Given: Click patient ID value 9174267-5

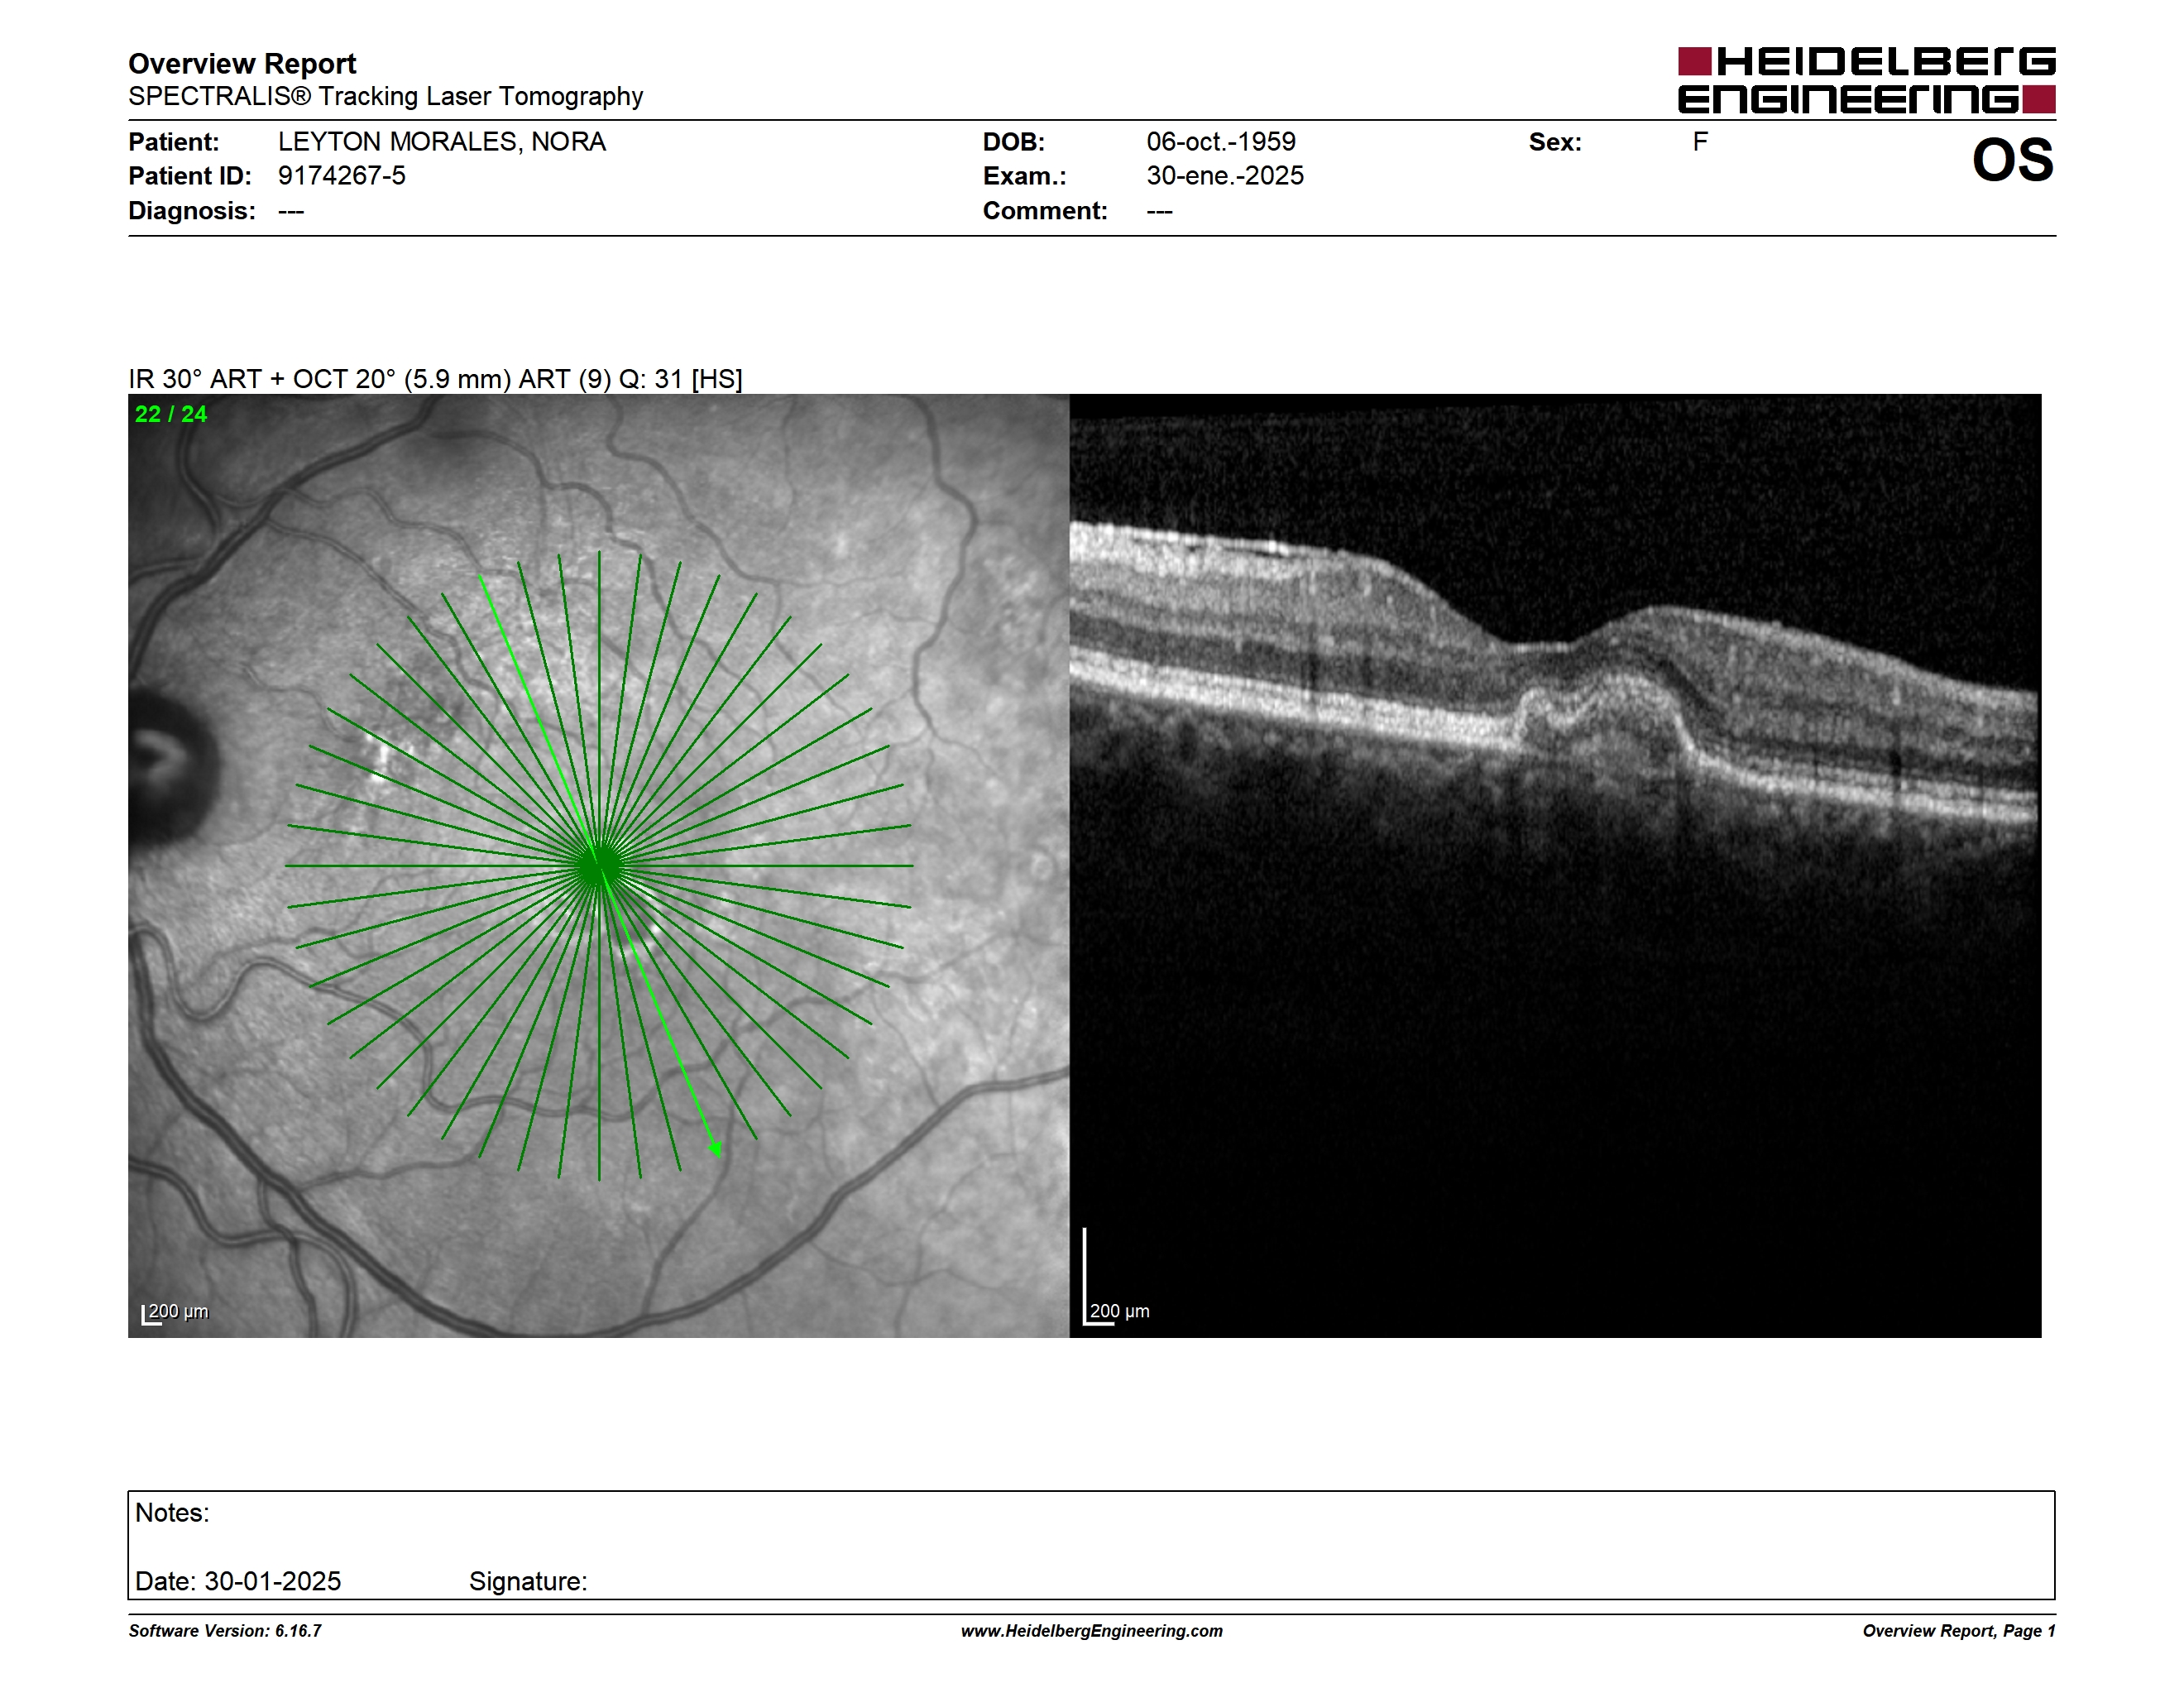Looking at the screenshot, I should (x=342, y=176).
